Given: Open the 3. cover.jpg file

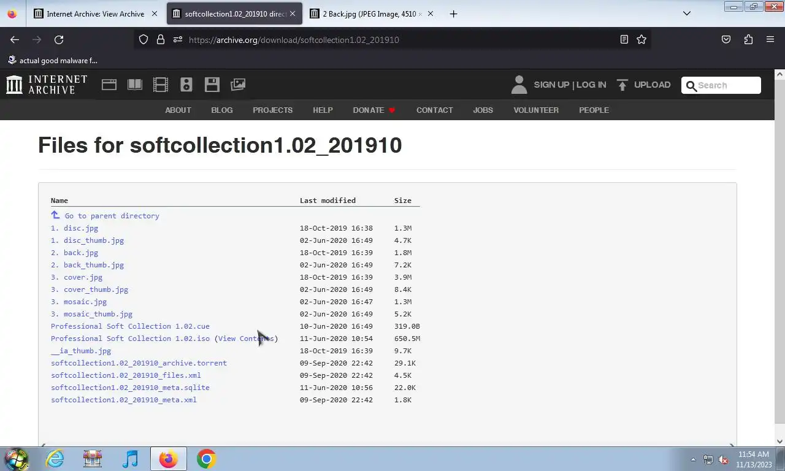Looking at the screenshot, I should pyautogui.click(x=77, y=277).
